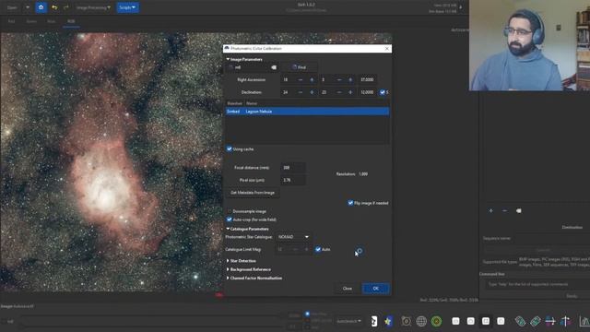Image resolution: width=590 pixels, height=332 pixels.
Task: Click the Close button in calibration dialog
Action: (347, 289)
